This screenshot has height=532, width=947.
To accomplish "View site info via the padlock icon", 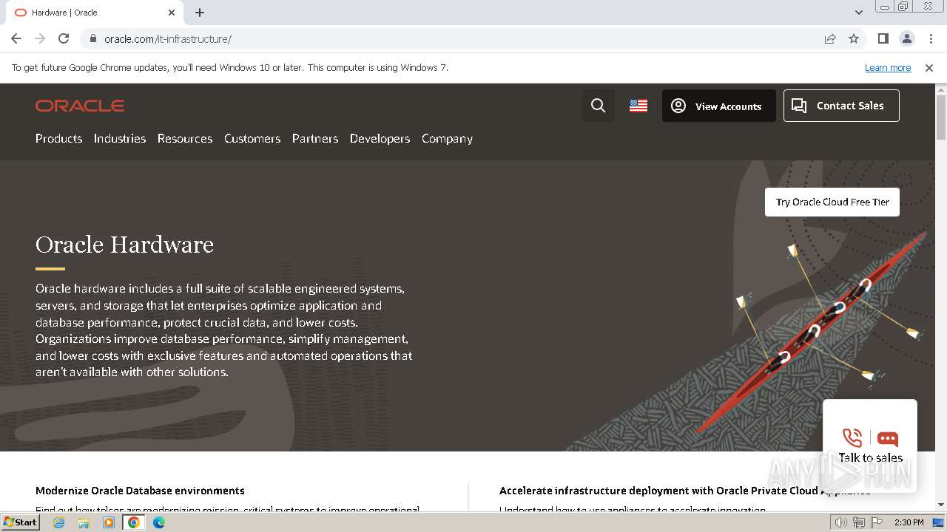I will [x=92, y=38].
